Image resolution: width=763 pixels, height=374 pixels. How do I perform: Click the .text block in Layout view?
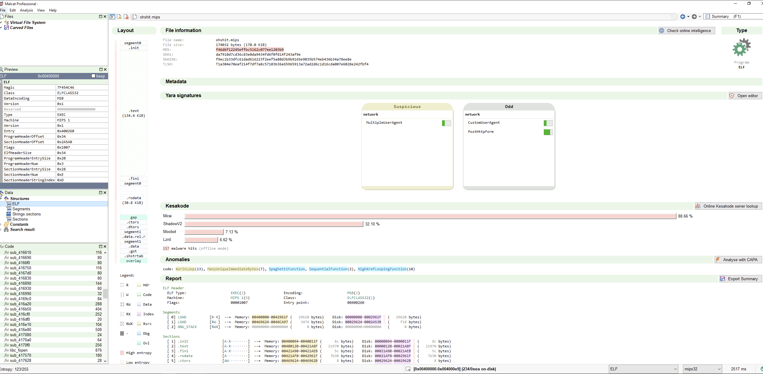click(x=134, y=113)
